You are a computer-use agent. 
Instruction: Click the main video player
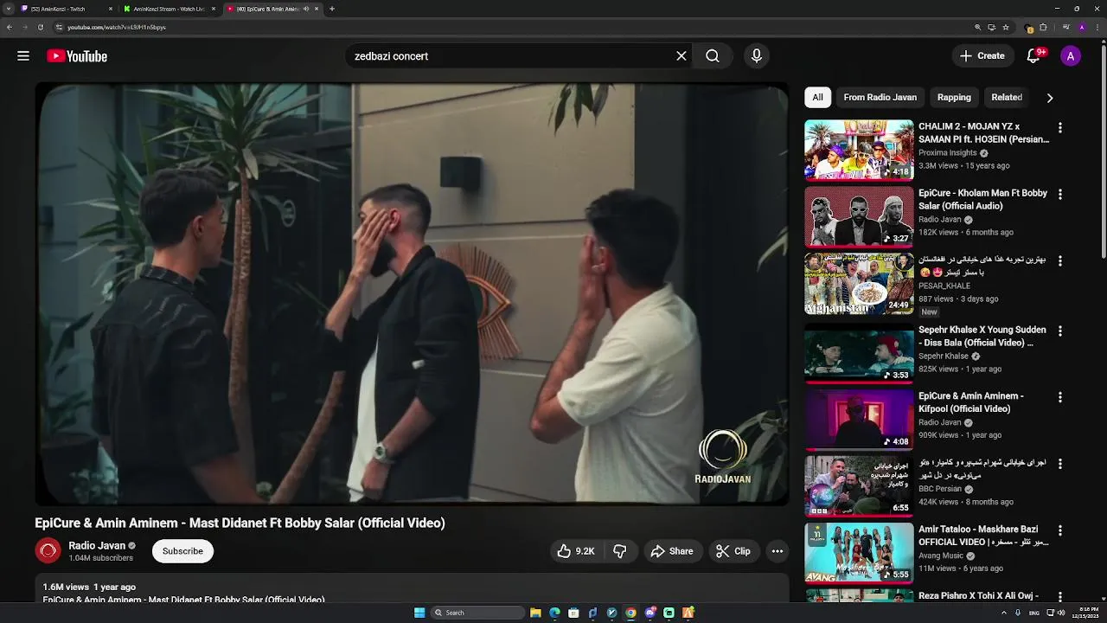pos(412,294)
